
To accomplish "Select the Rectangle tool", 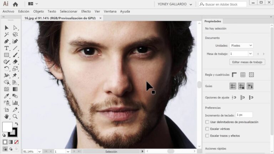I will pyautogui.click(x=6, y=55).
